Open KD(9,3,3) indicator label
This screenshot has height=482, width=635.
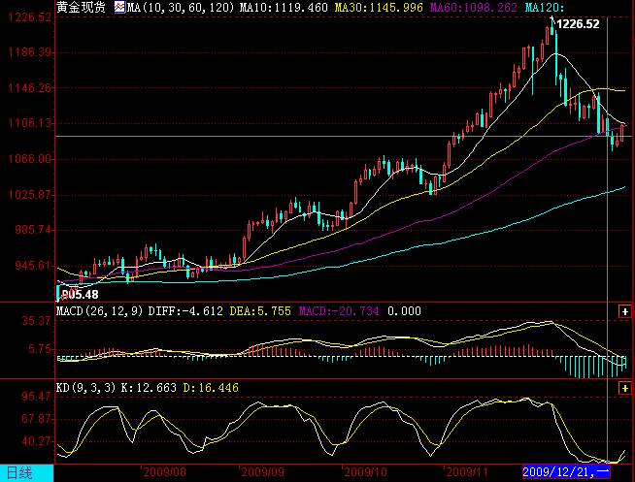coord(88,387)
